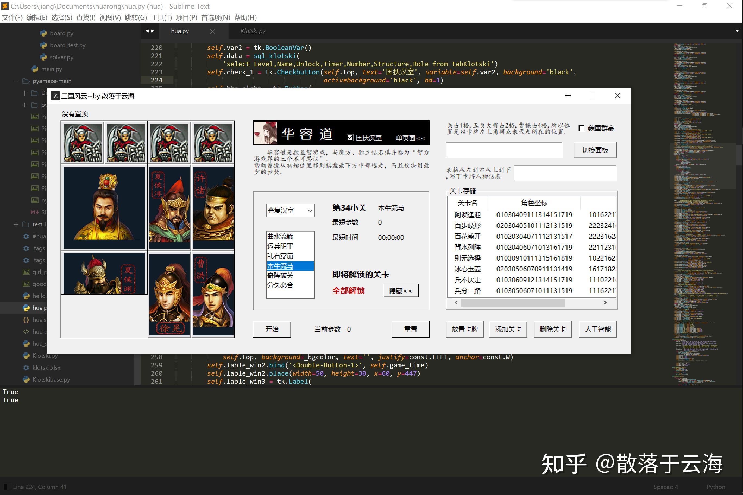Select 乱石穿崩 in level list
743x495 pixels.
[290, 256]
